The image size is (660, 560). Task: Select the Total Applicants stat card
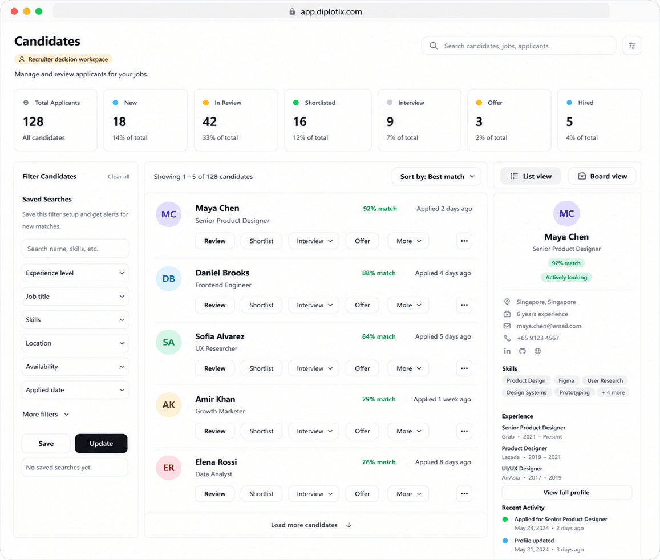pyautogui.click(x=55, y=120)
